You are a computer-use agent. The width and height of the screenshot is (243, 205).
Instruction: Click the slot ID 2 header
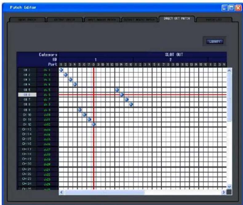(x=170, y=60)
